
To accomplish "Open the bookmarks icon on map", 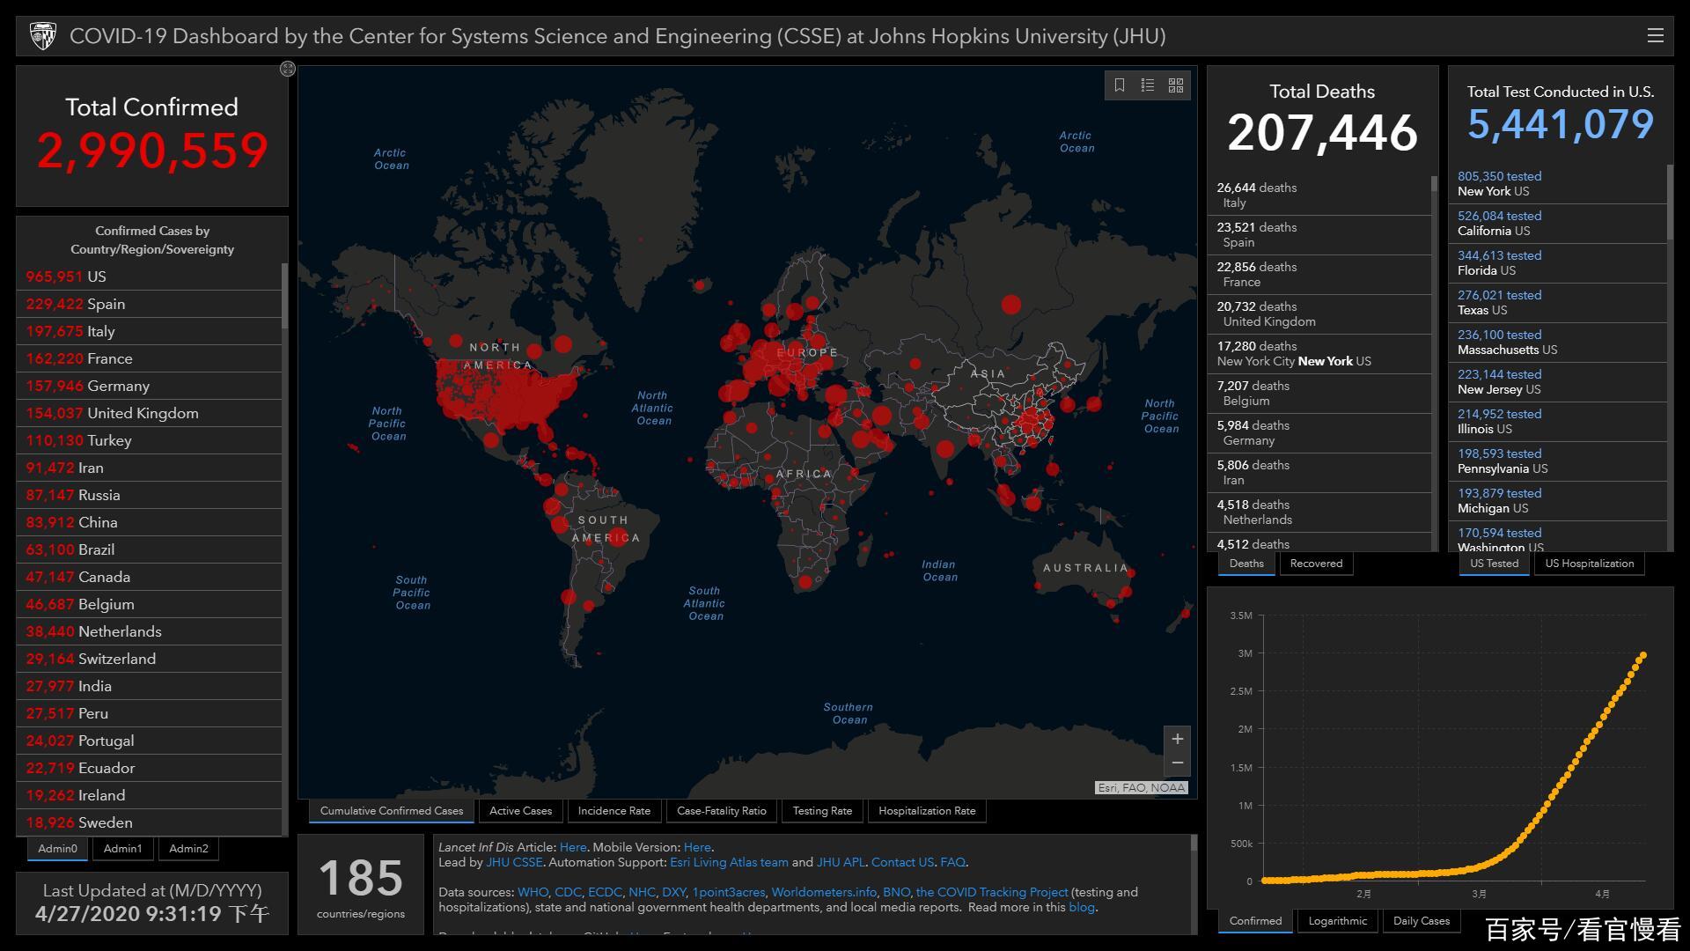I will click(x=1120, y=85).
